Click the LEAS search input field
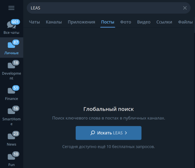The width and height of the screenshot is (195, 168). pos(104,8)
